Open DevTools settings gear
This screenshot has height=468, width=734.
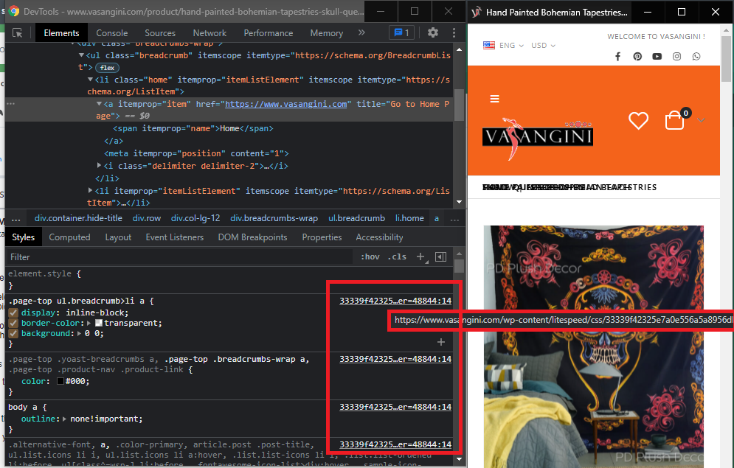click(433, 32)
